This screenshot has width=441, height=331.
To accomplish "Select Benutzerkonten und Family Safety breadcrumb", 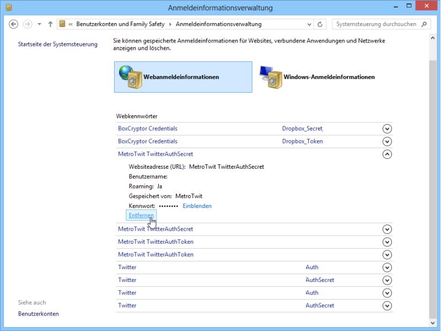I will (x=120, y=24).
